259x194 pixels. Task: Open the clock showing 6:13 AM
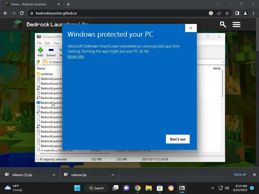(240, 188)
